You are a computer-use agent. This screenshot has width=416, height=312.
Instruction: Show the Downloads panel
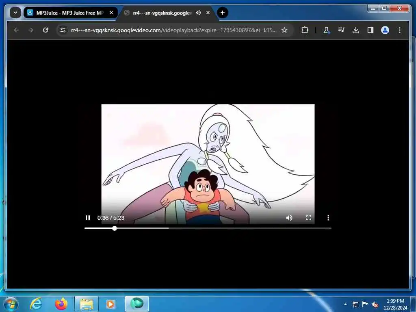pos(356,30)
